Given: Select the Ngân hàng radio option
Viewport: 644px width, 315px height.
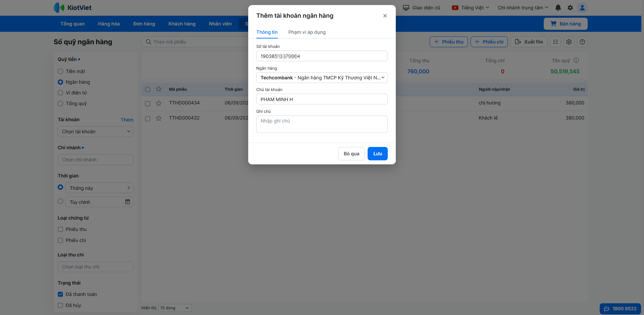Looking at the screenshot, I should click(x=60, y=82).
